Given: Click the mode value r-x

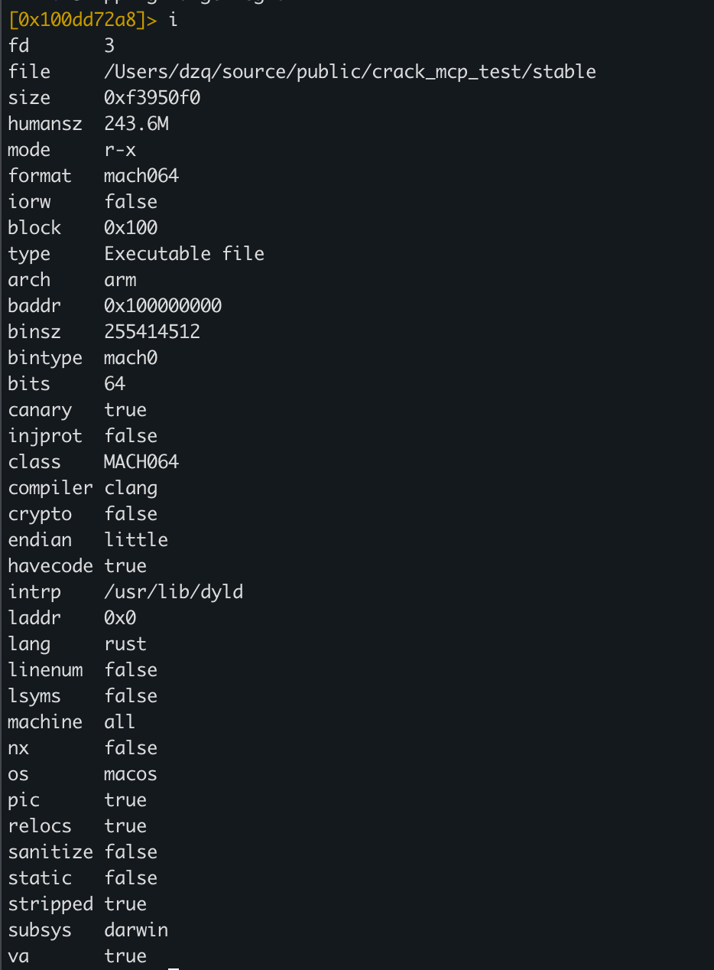Looking at the screenshot, I should point(120,150).
